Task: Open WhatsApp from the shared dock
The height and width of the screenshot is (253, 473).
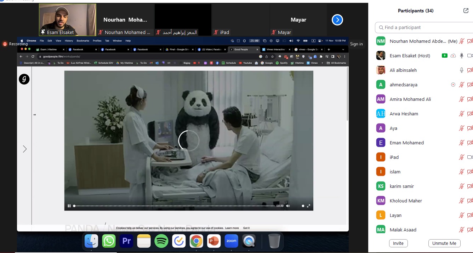Action: pyautogui.click(x=109, y=241)
